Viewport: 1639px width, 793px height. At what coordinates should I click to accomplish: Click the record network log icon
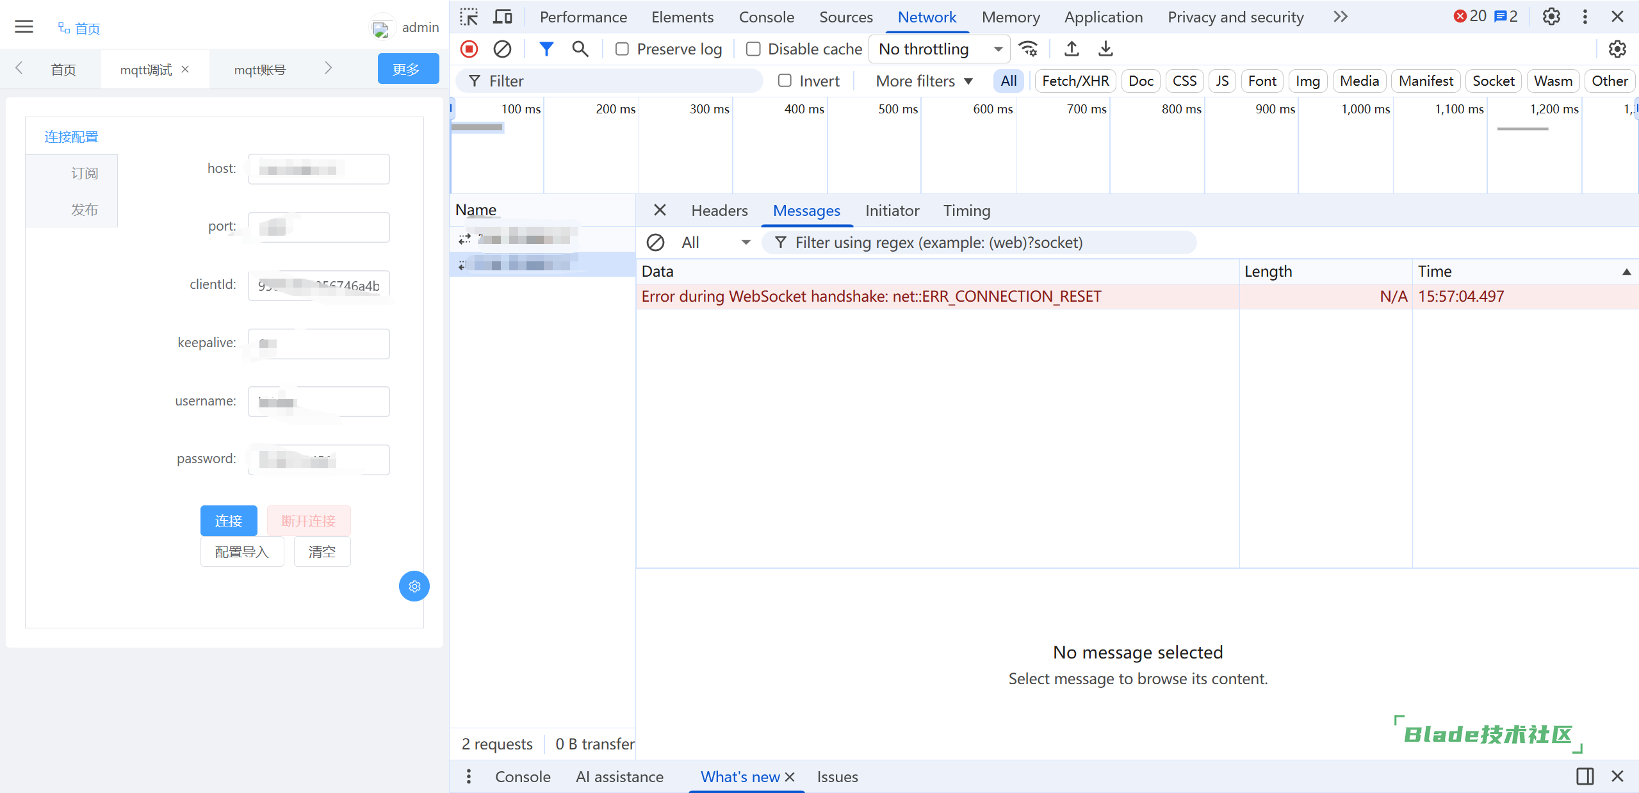tap(469, 49)
